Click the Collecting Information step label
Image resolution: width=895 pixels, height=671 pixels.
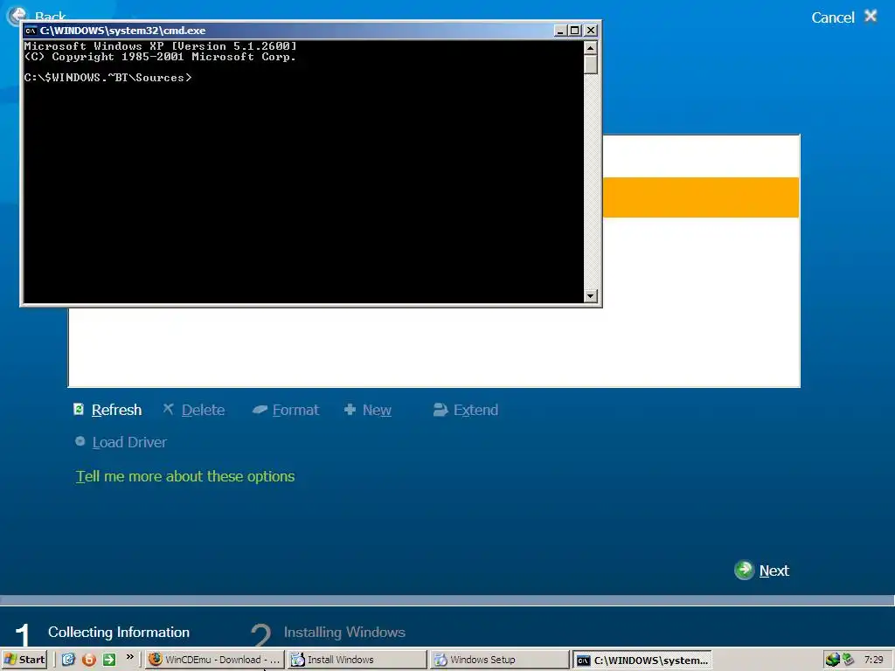coord(119,633)
